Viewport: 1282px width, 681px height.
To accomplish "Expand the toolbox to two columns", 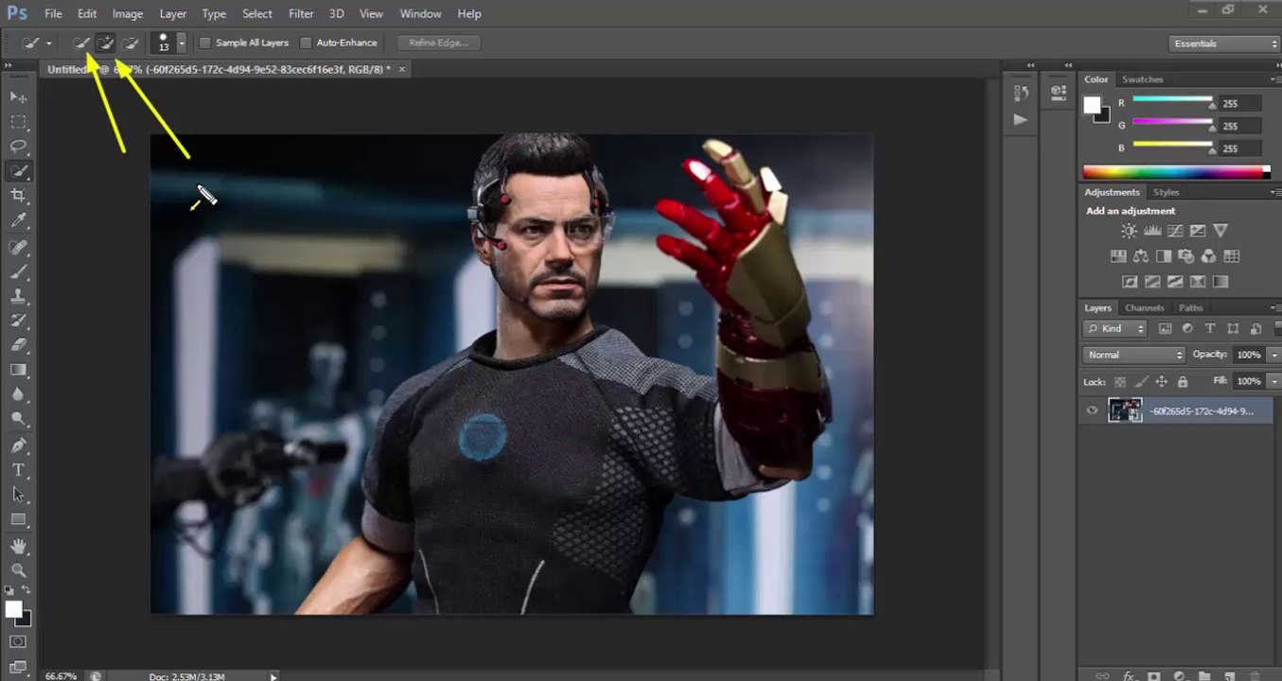I will pos(9,64).
